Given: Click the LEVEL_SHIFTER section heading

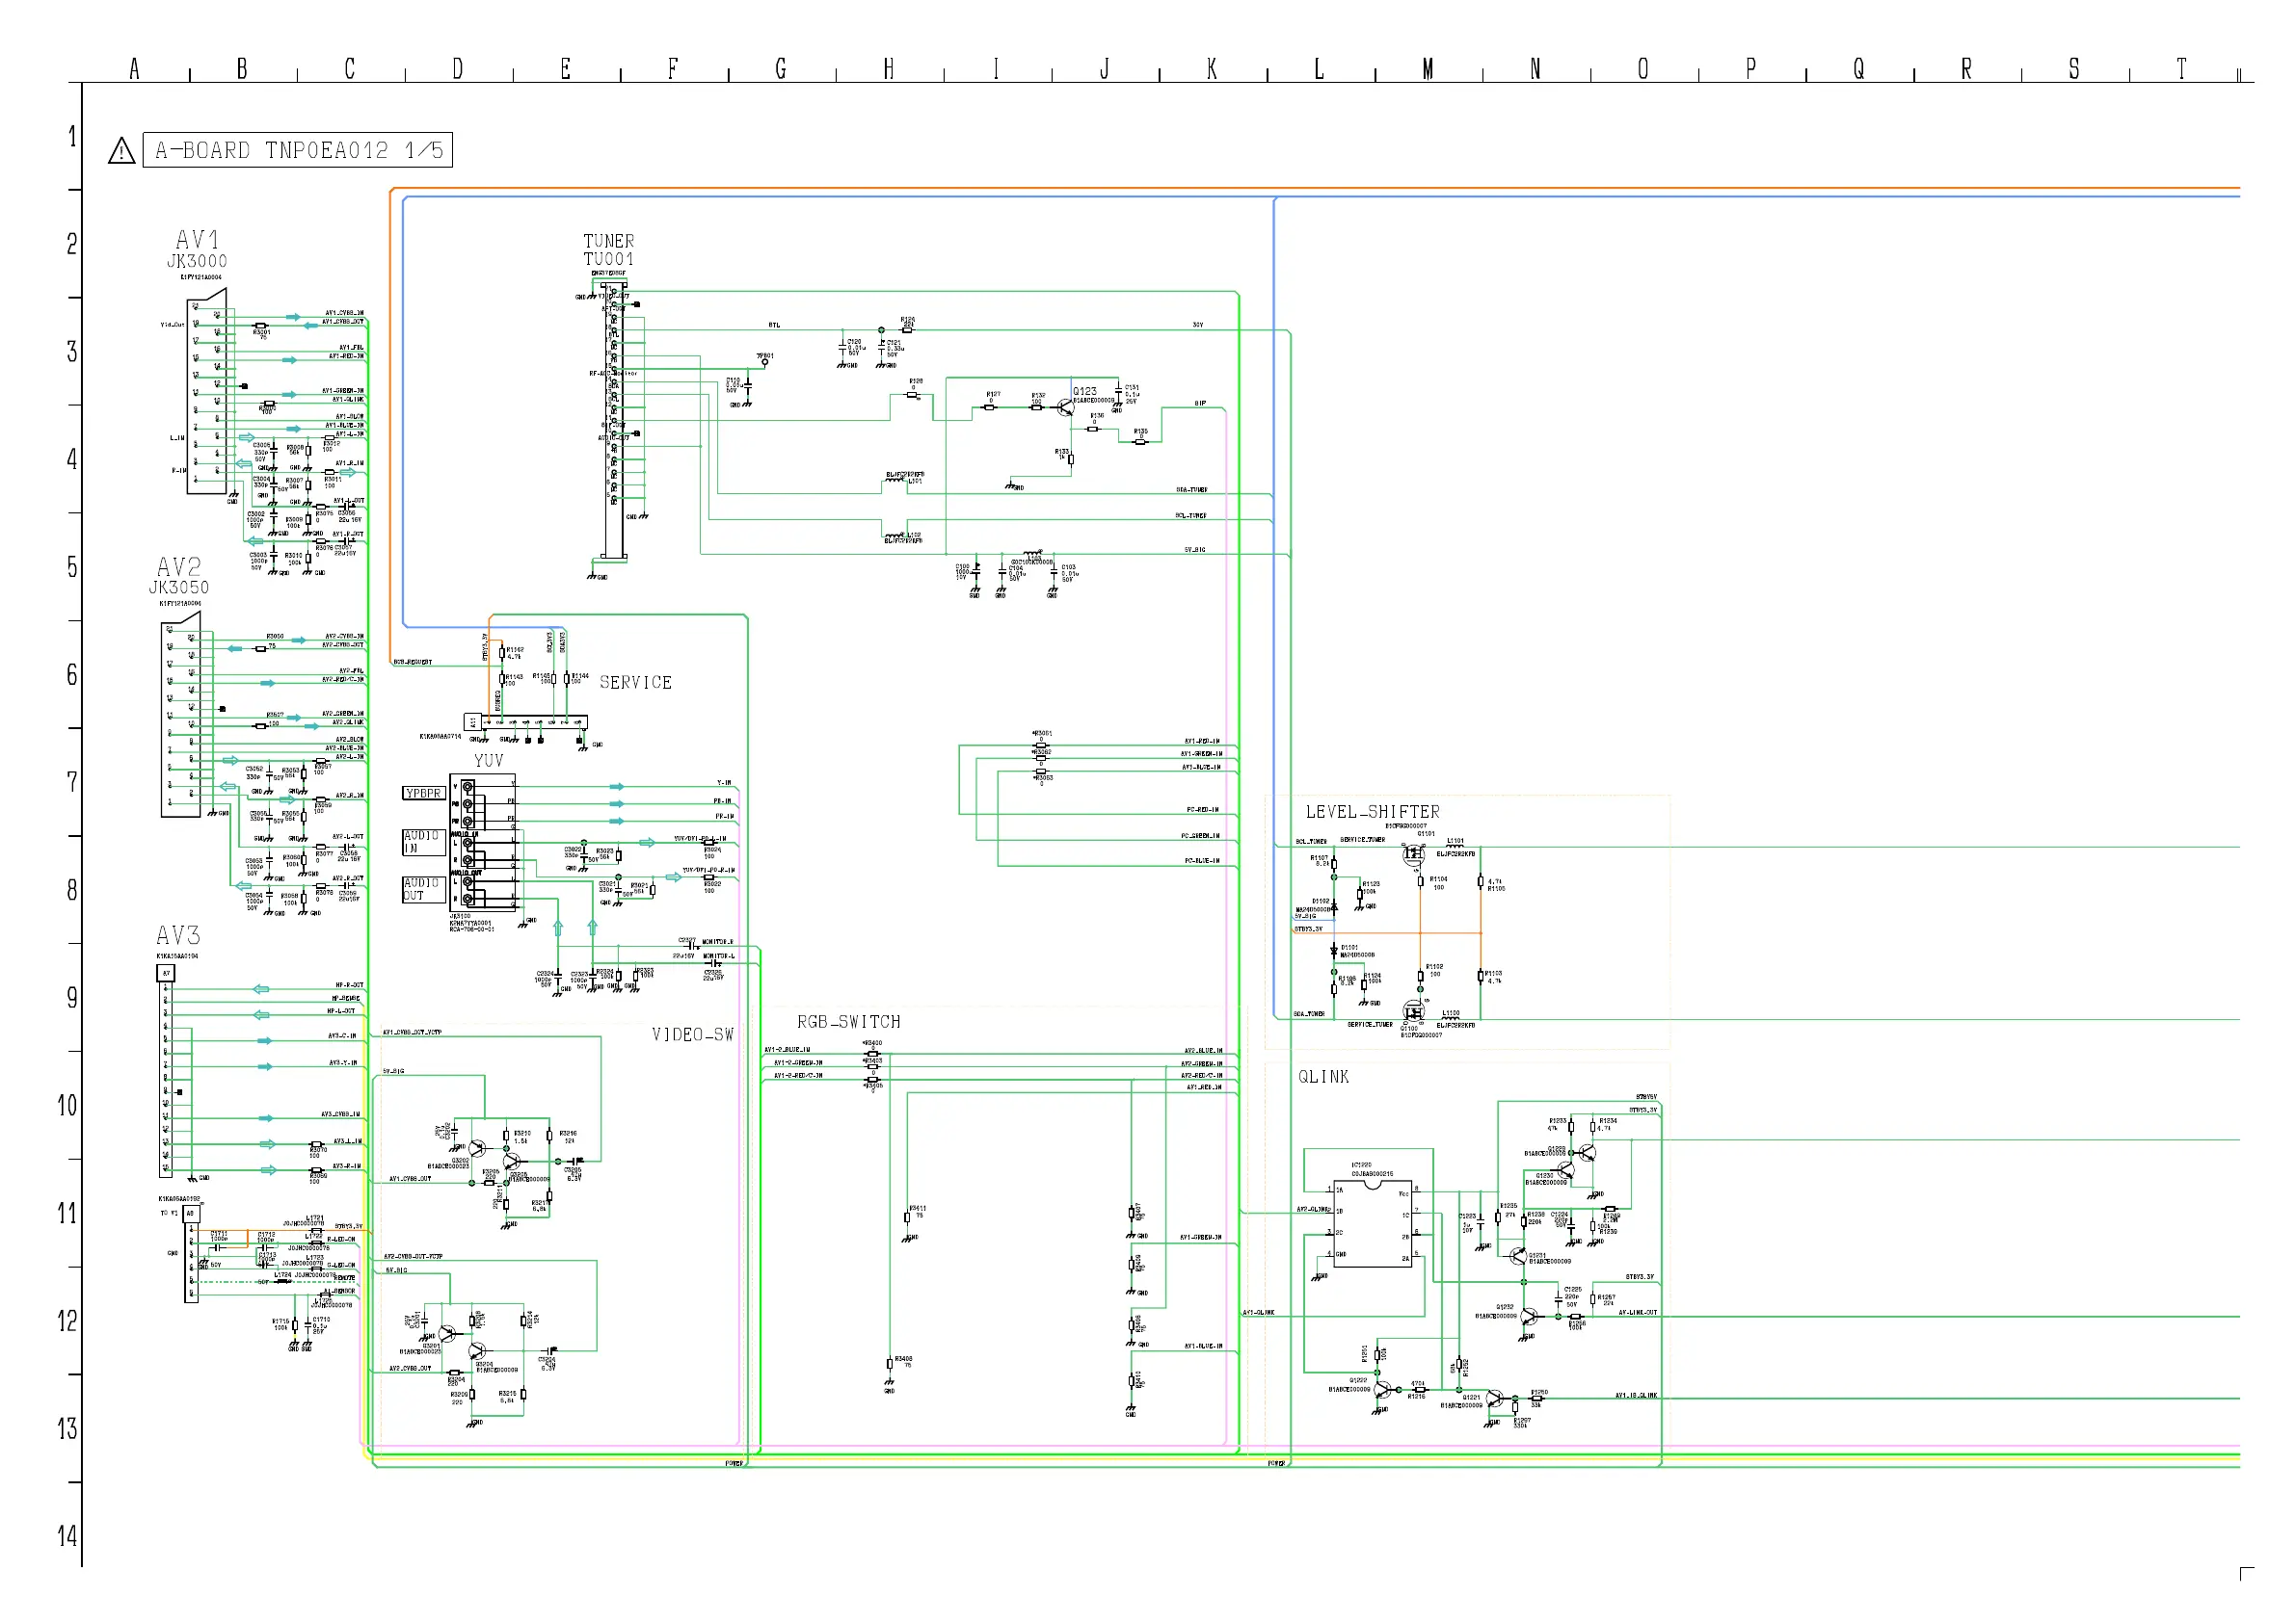Looking at the screenshot, I should (x=1372, y=813).
